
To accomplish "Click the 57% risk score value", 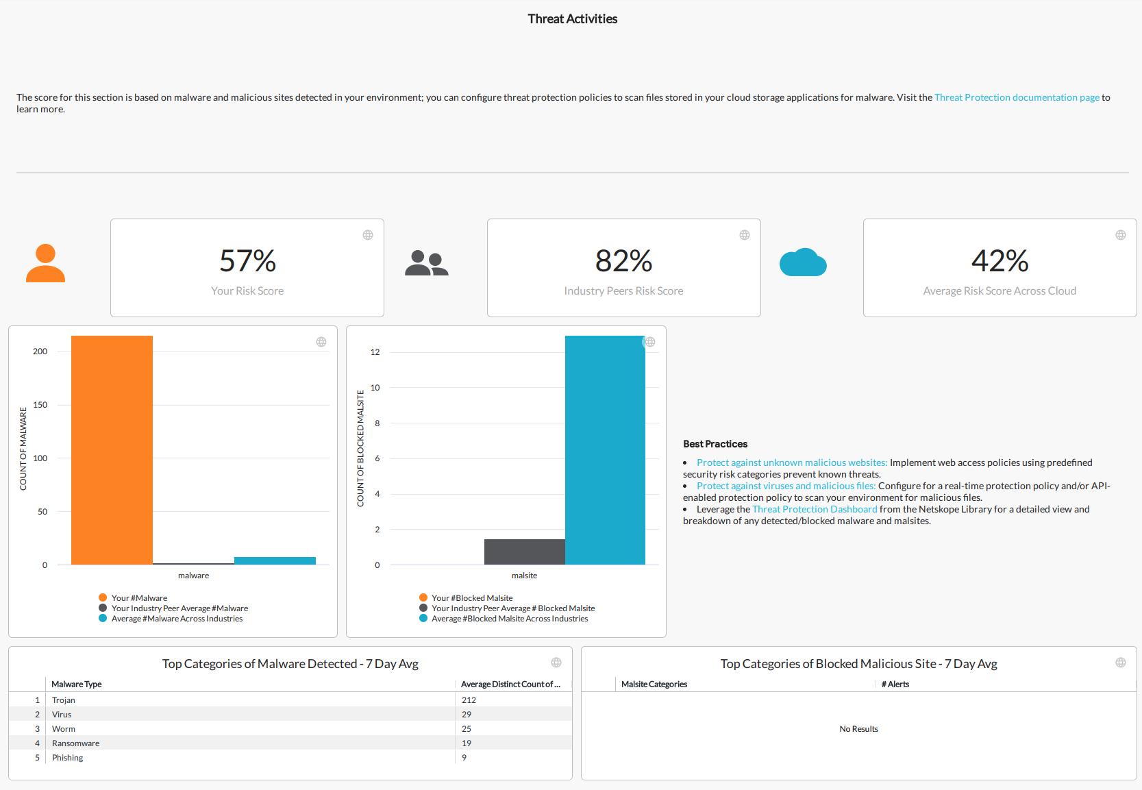I will [x=247, y=261].
